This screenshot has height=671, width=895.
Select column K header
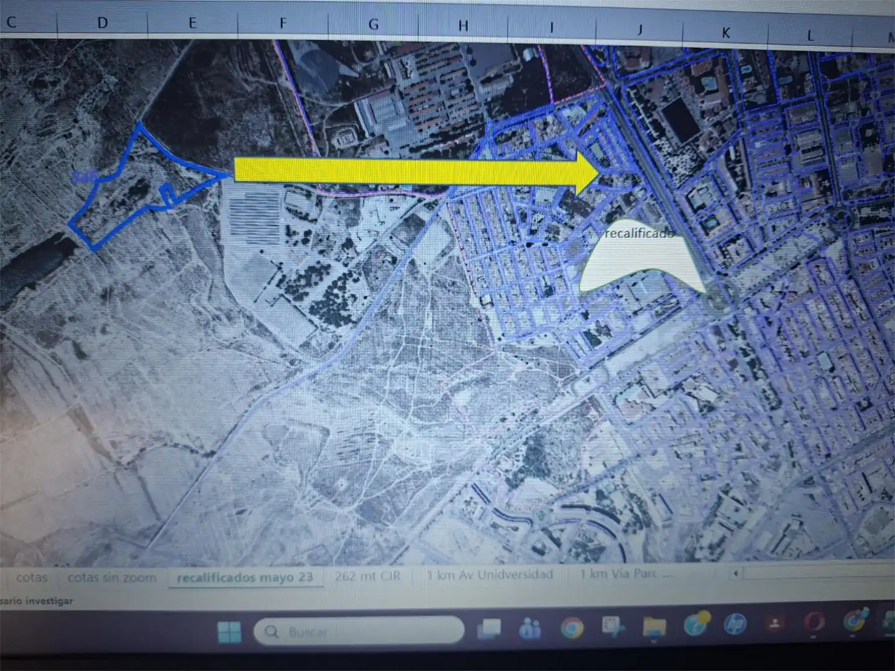[x=725, y=33]
